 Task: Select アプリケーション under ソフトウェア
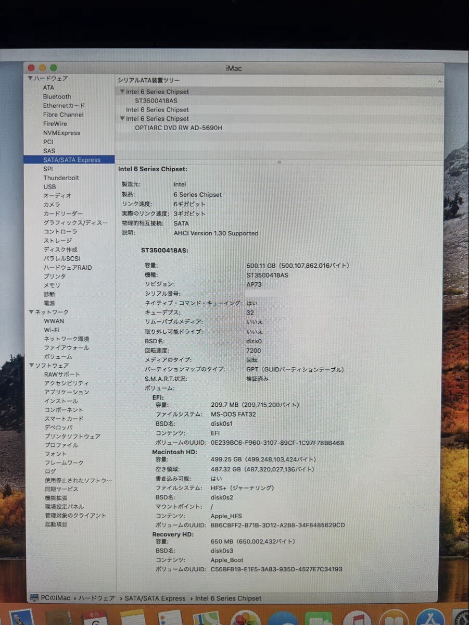click(x=67, y=392)
